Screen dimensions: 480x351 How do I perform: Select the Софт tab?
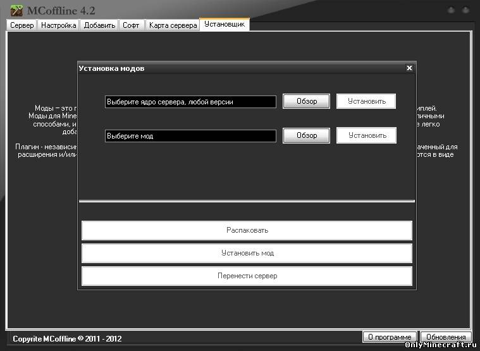point(132,25)
